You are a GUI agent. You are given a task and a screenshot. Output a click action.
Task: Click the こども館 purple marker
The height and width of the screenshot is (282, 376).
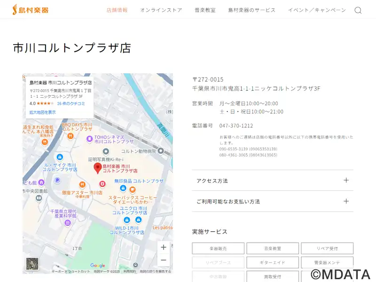(x=41, y=182)
